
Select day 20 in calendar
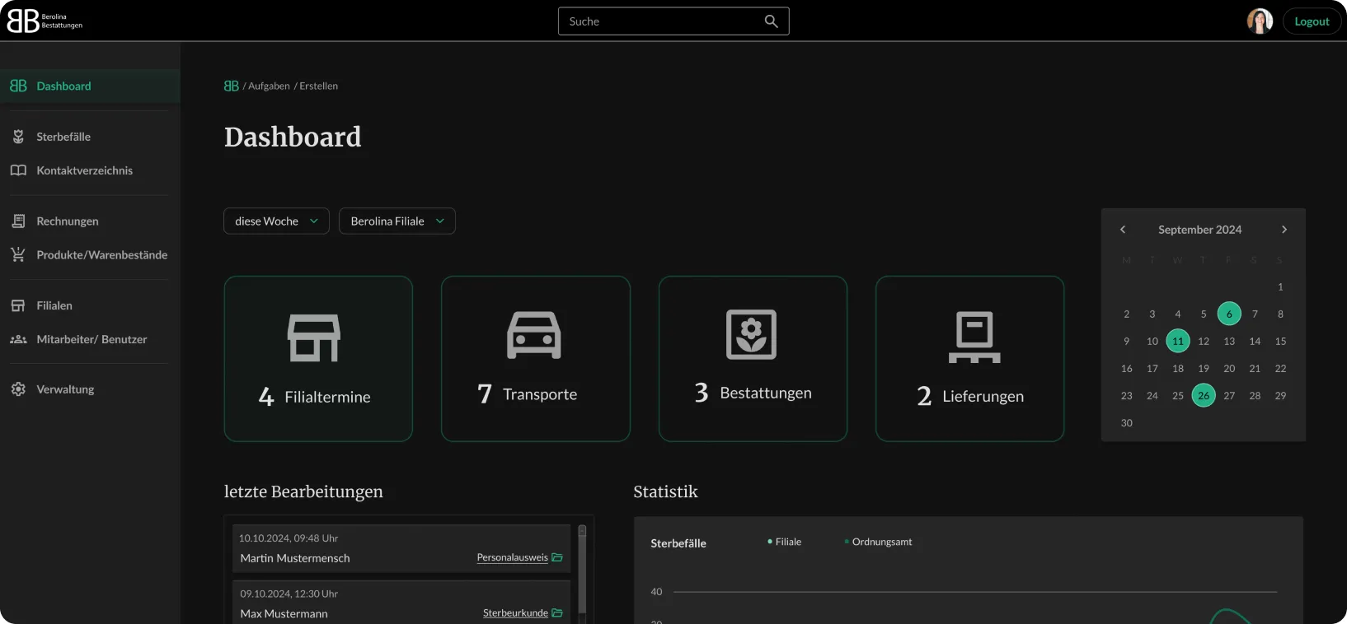[x=1229, y=368]
